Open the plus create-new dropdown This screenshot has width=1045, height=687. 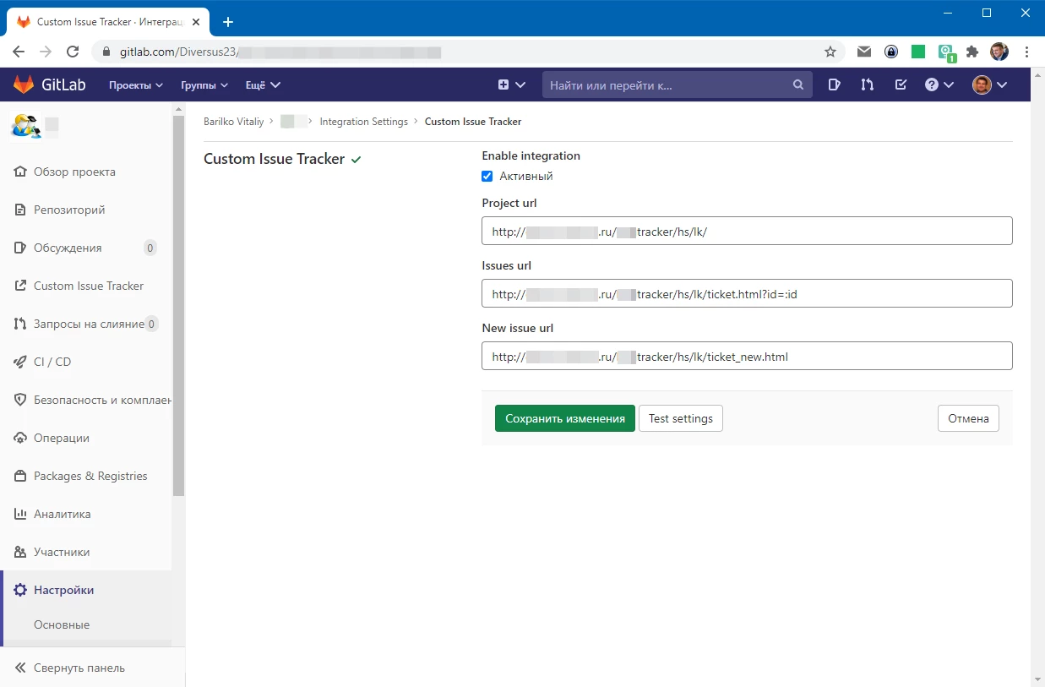click(x=511, y=85)
